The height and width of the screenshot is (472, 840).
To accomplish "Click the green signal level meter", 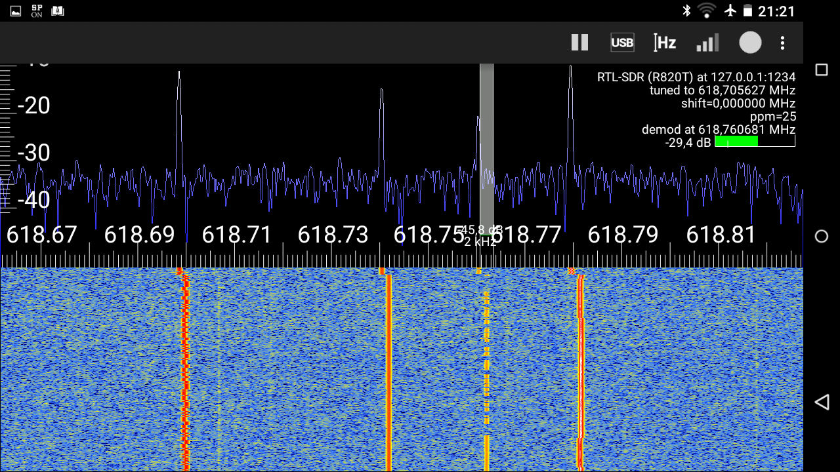I will (x=755, y=142).
